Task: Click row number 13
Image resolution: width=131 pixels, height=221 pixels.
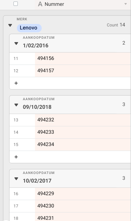Action: [16, 120]
